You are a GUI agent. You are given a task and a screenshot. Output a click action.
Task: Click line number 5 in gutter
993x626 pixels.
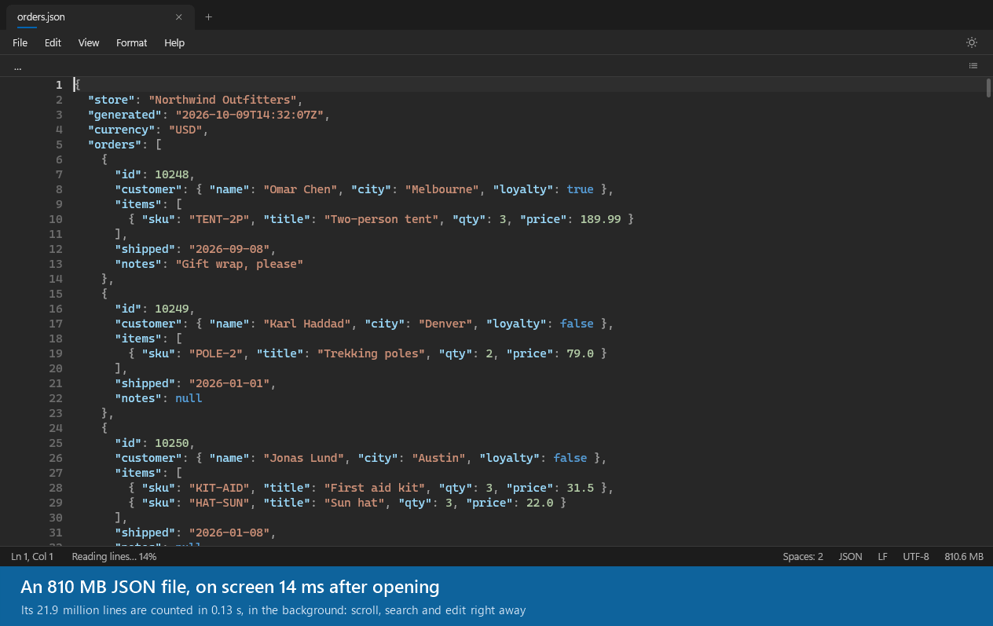coord(59,145)
